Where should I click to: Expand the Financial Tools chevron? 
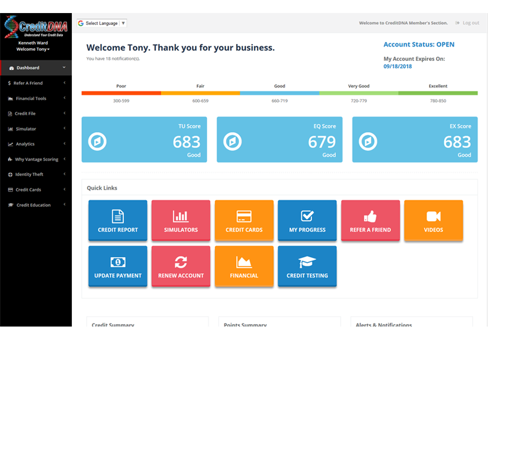point(64,98)
